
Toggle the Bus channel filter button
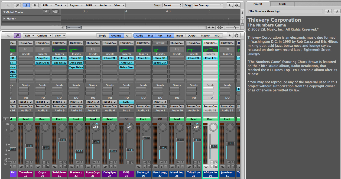click(169, 36)
